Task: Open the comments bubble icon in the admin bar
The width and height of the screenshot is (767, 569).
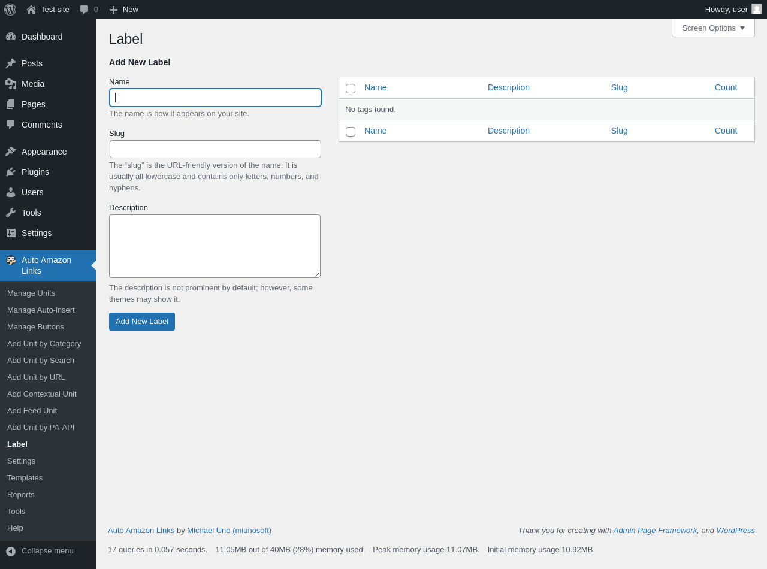Action: pos(84,10)
